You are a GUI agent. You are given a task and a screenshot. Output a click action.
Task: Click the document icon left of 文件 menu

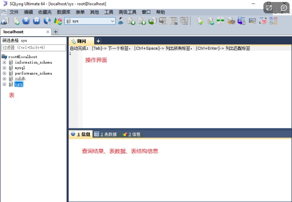[x=4, y=12]
